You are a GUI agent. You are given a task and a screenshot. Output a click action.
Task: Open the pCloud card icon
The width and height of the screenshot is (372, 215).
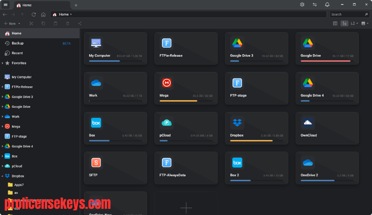click(x=166, y=123)
